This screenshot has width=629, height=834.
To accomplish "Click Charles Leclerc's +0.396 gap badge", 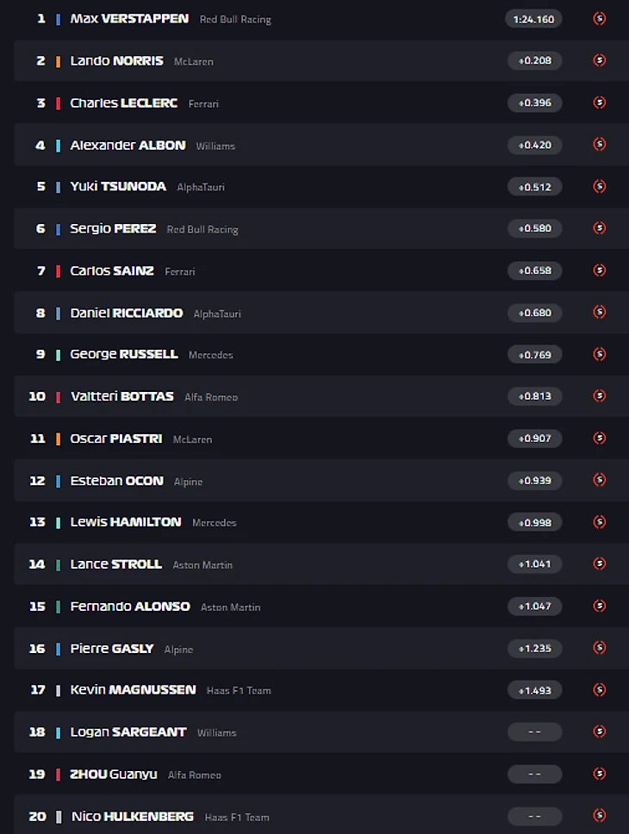I will point(534,103).
